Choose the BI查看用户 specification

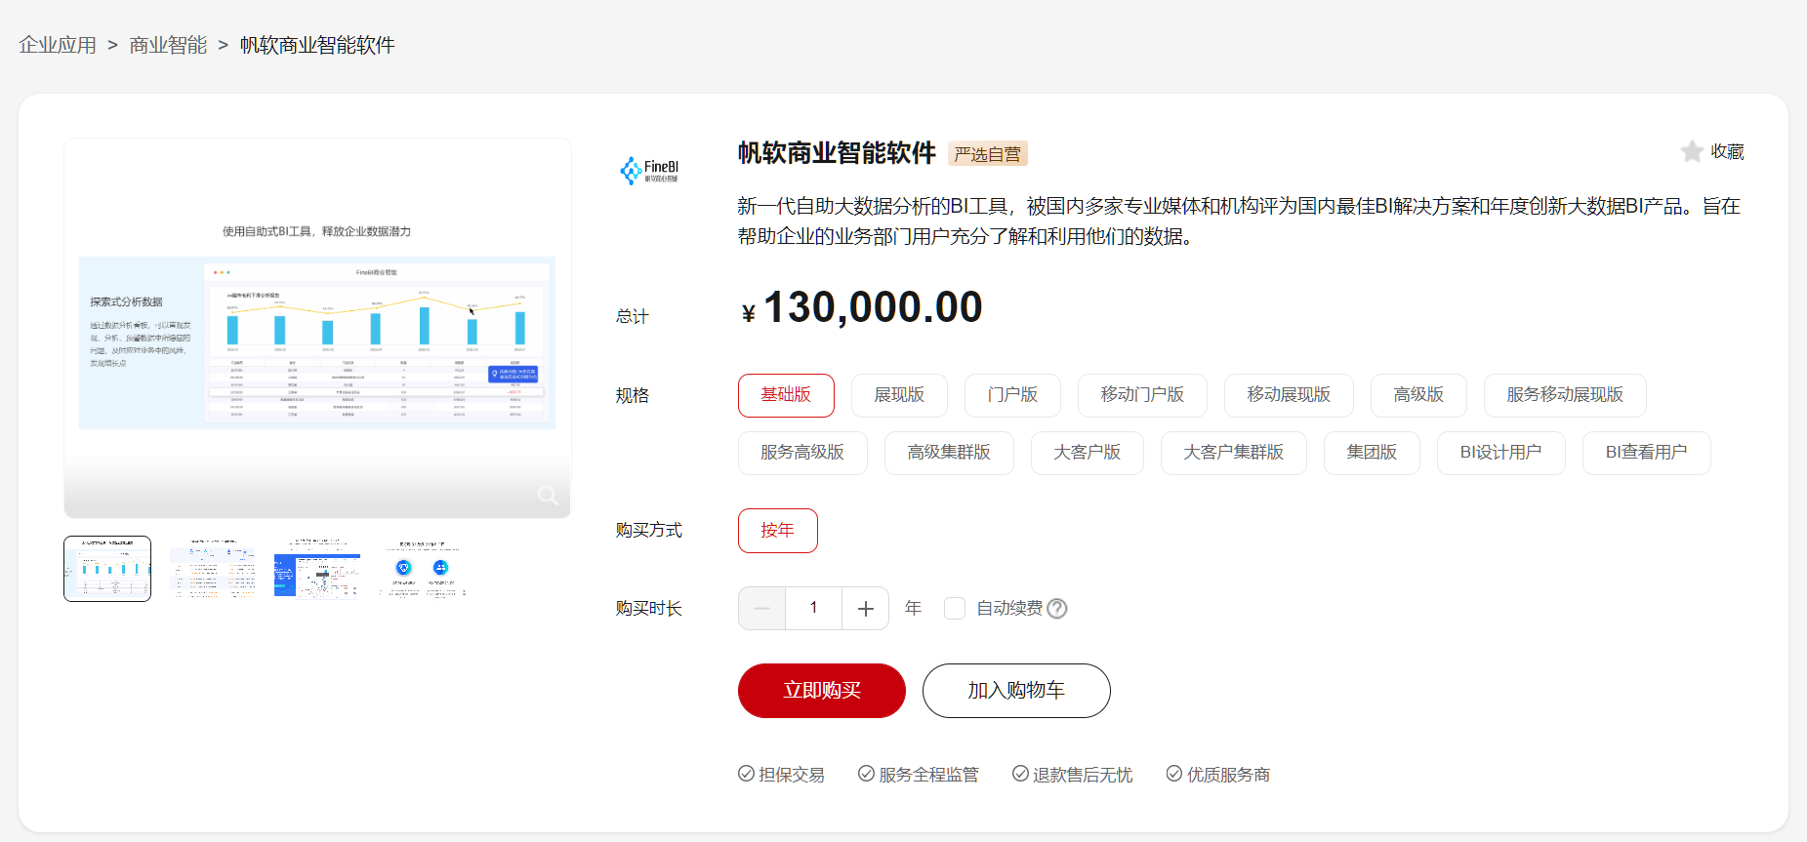(1647, 453)
